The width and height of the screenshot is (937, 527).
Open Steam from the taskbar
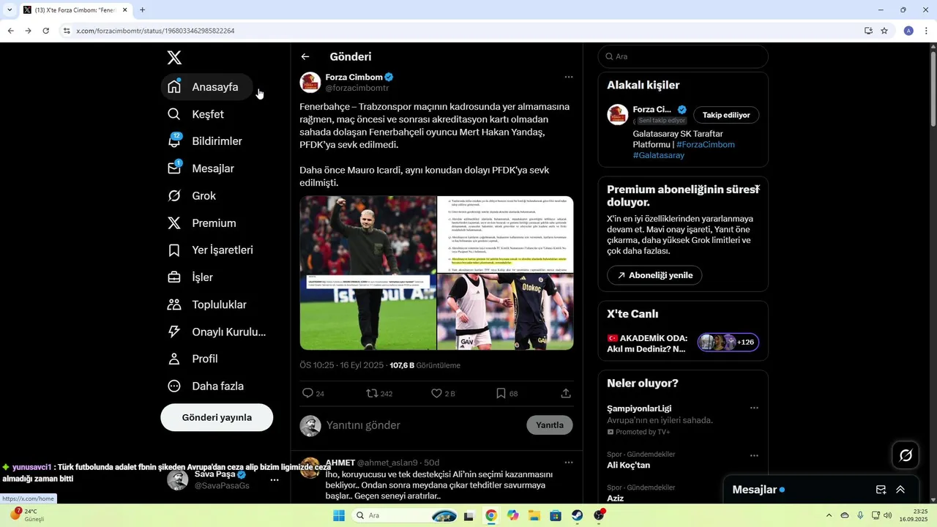[577, 515]
